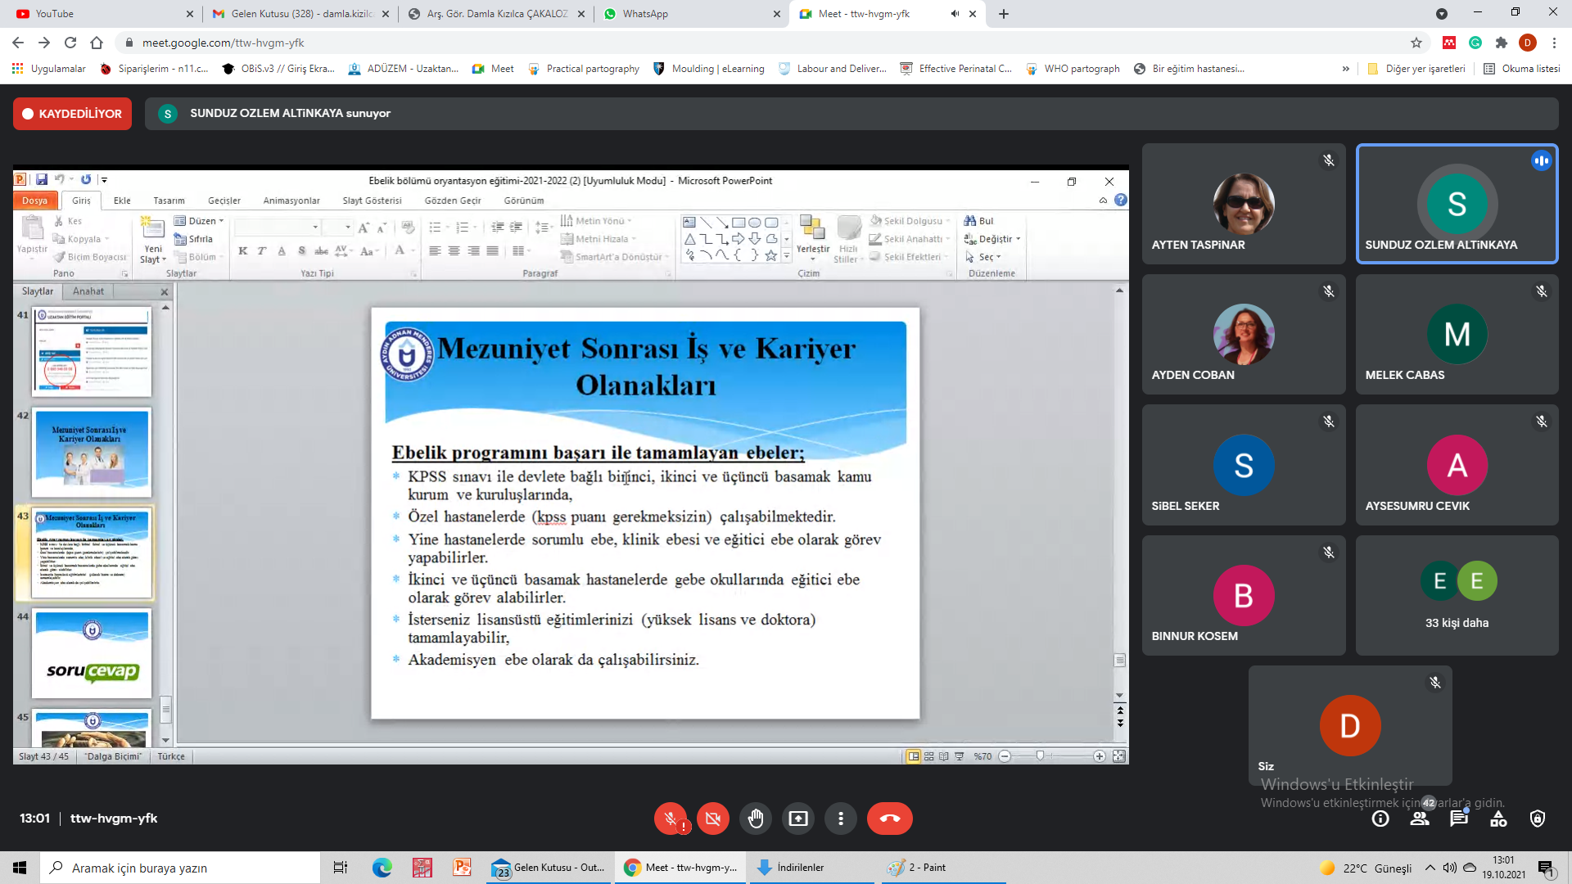Image resolution: width=1572 pixels, height=884 pixels.
Task: Bookmark this page with star icon
Action: [1416, 43]
